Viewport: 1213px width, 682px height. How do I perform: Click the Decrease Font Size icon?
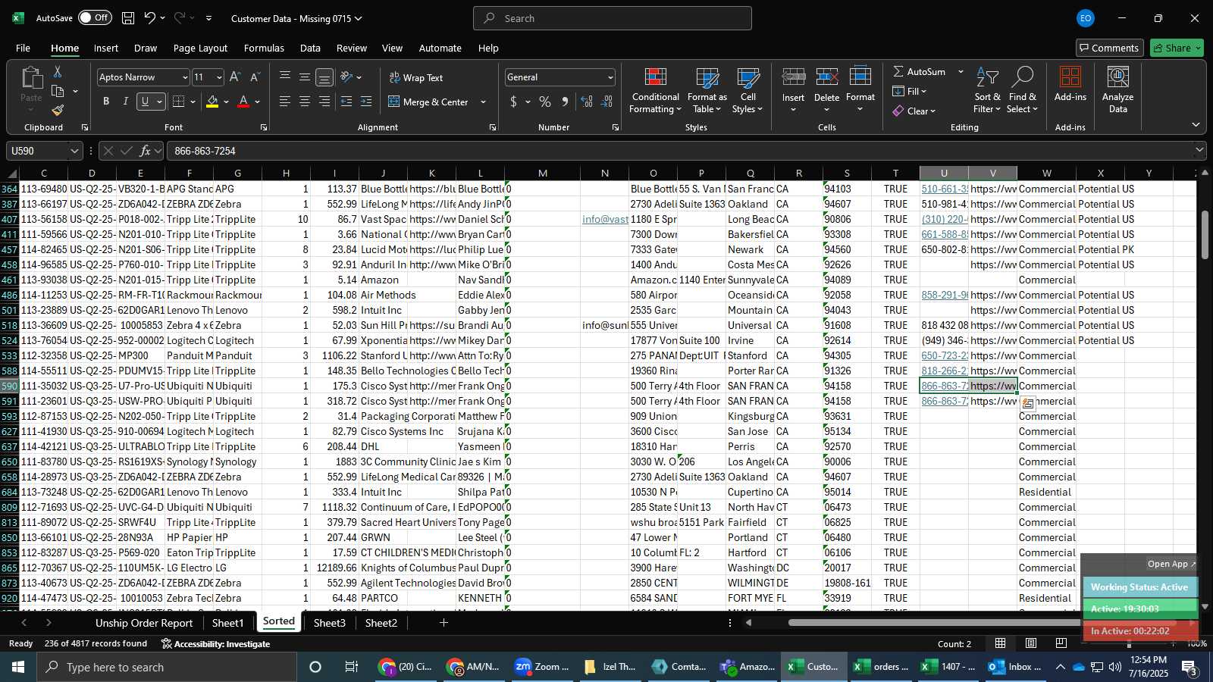coord(255,77)
